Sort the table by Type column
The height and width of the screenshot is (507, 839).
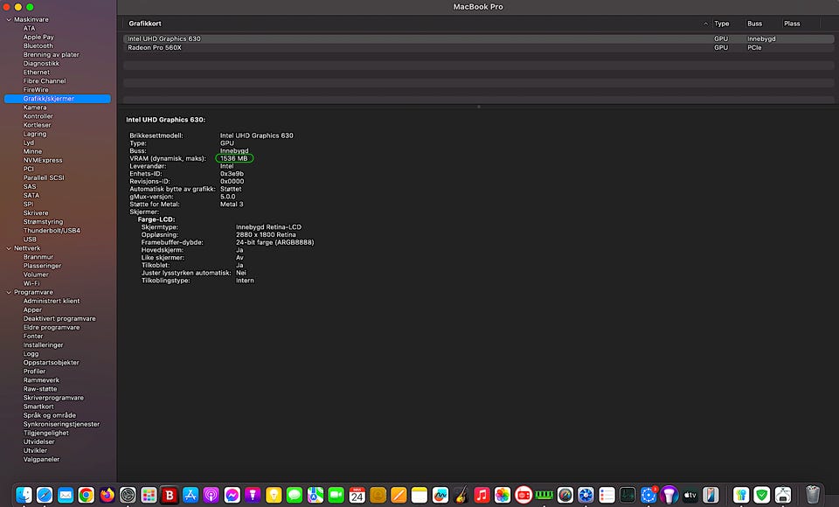pyautogui.click(x=721, y=24)
